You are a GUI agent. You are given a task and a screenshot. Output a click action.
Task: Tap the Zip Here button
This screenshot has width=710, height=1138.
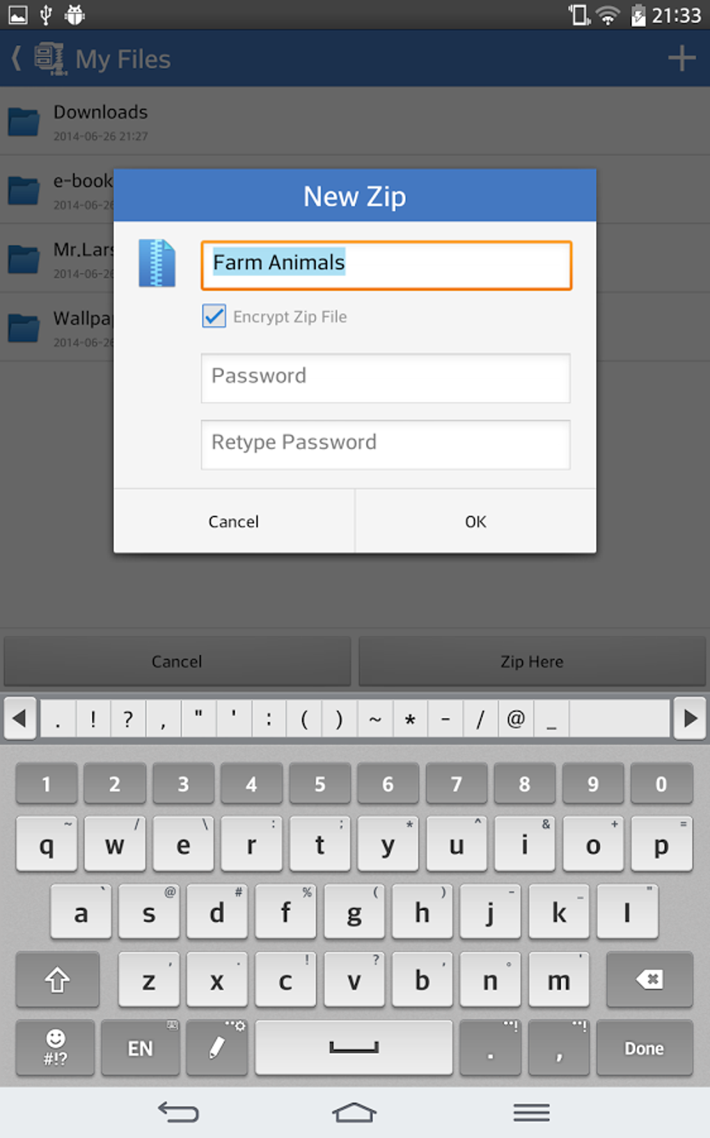pyautogui.click(x=532, y=661)
